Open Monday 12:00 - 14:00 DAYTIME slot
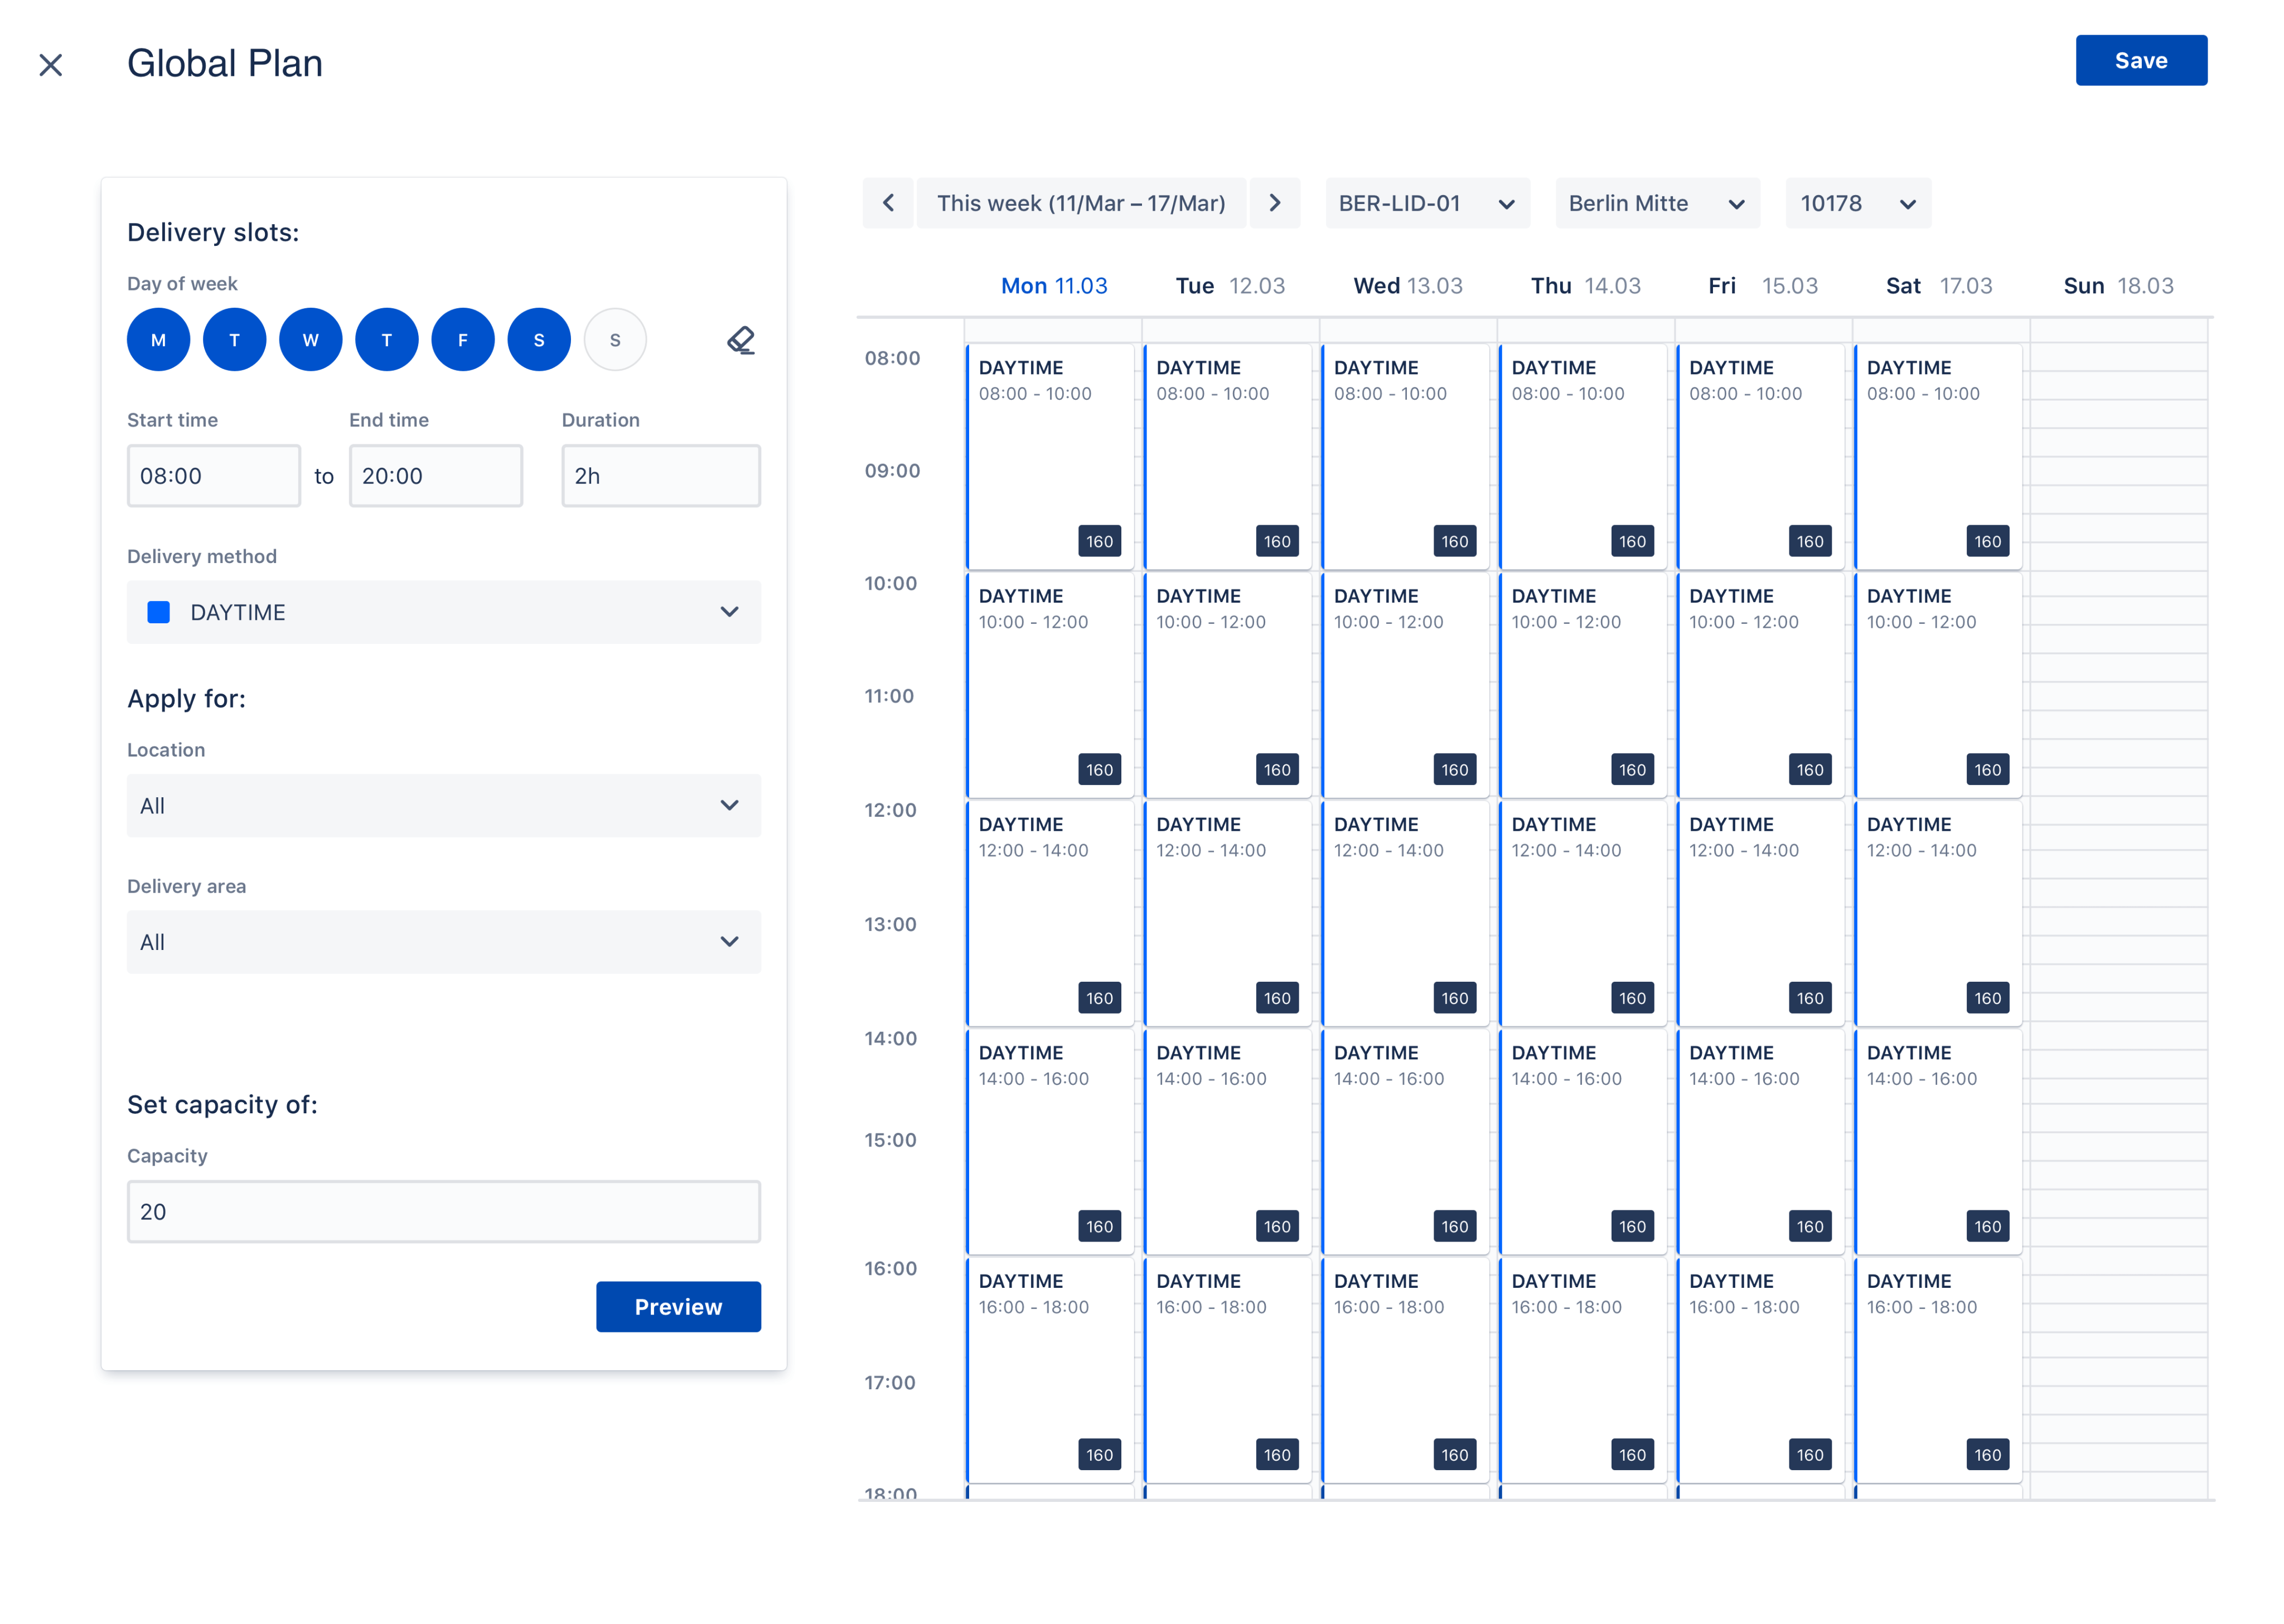This screenshot has width=2284, height=1624. pyautogui.click(x=1050, y=913)
